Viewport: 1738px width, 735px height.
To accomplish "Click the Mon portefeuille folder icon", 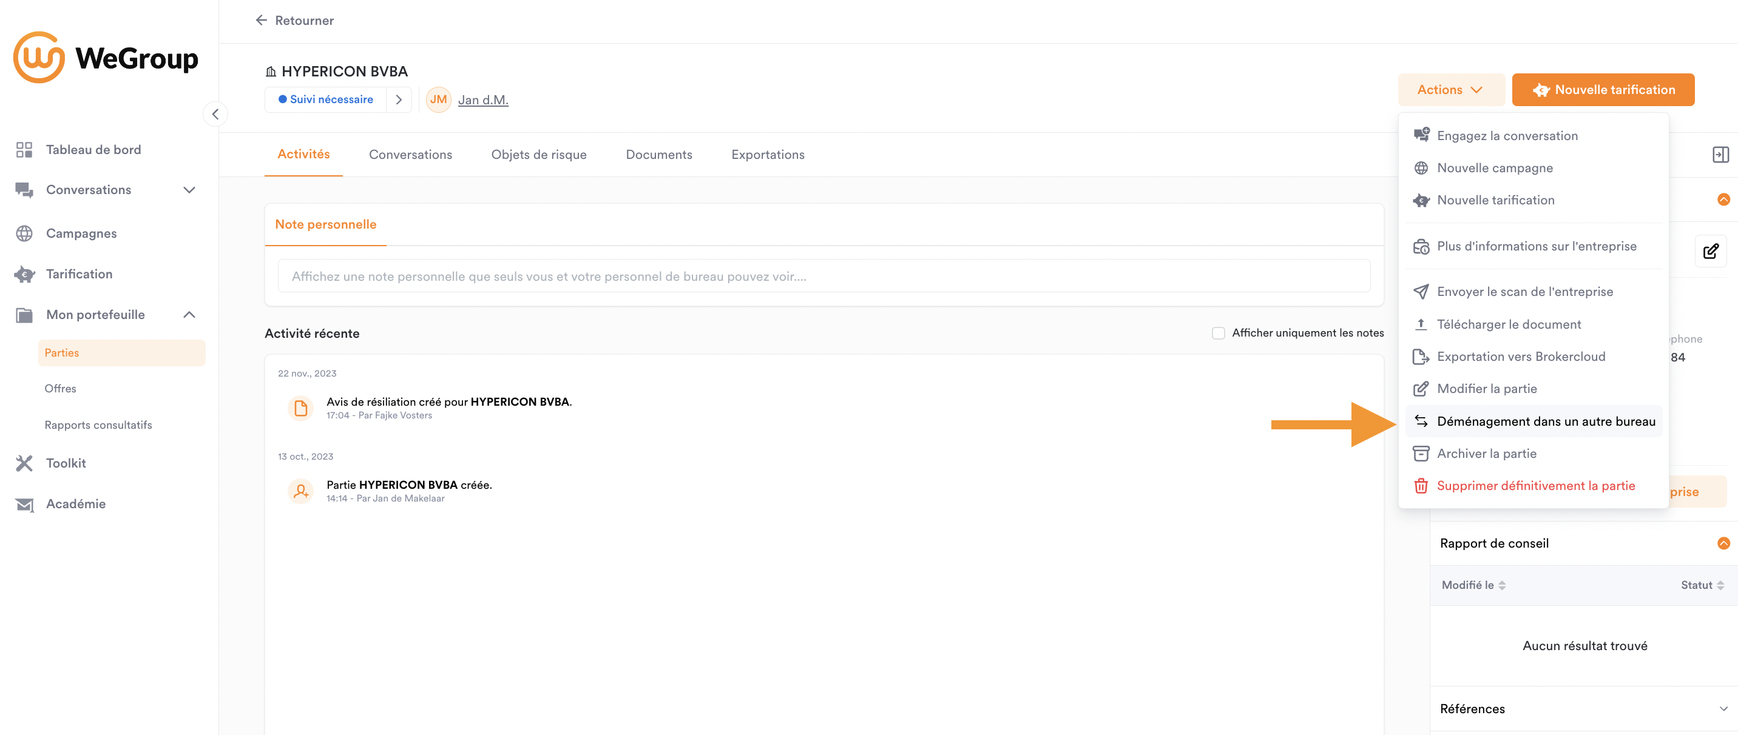I will pyautogui.click(x=24, y=315).
